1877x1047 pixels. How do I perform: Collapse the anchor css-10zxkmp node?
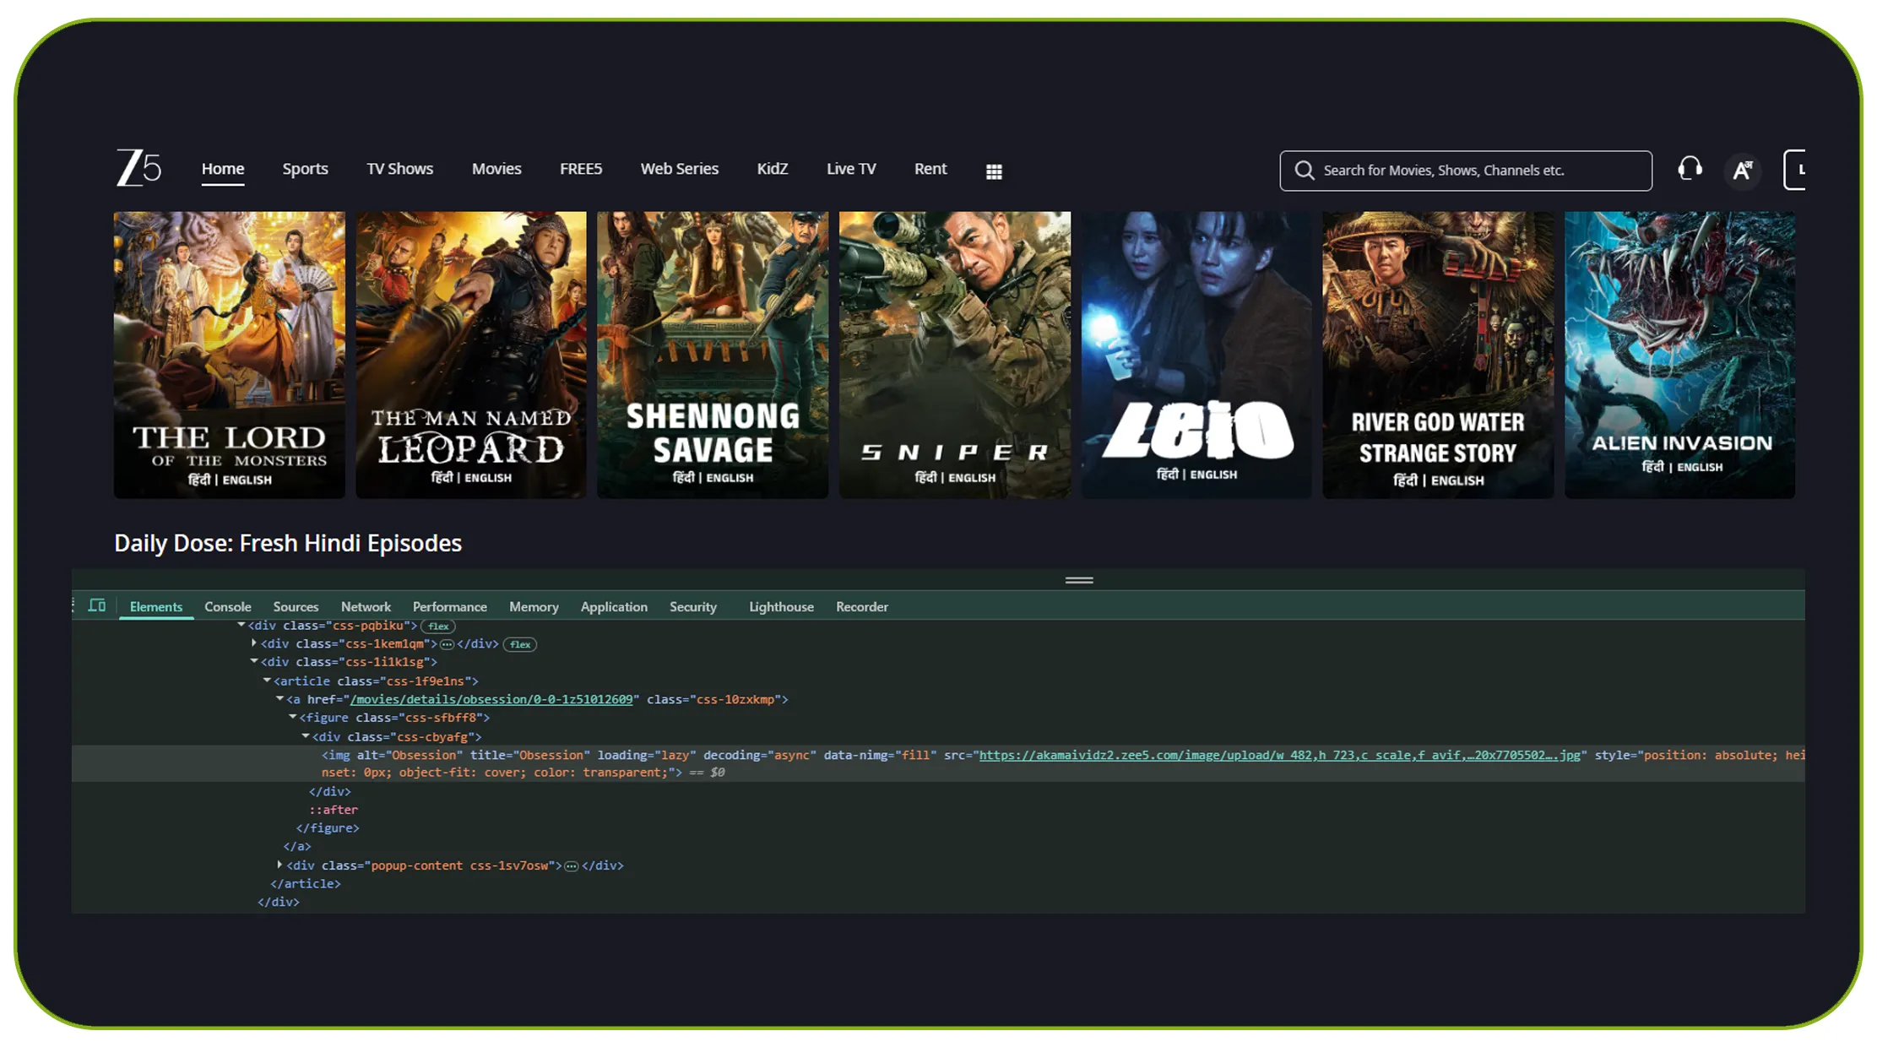tap(279, 698)
